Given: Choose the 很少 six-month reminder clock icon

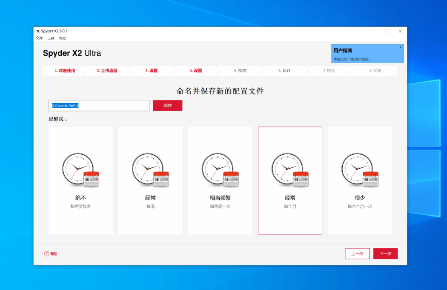Looking at the screenshot, I should pyautogui.click(x=359, y=171).
